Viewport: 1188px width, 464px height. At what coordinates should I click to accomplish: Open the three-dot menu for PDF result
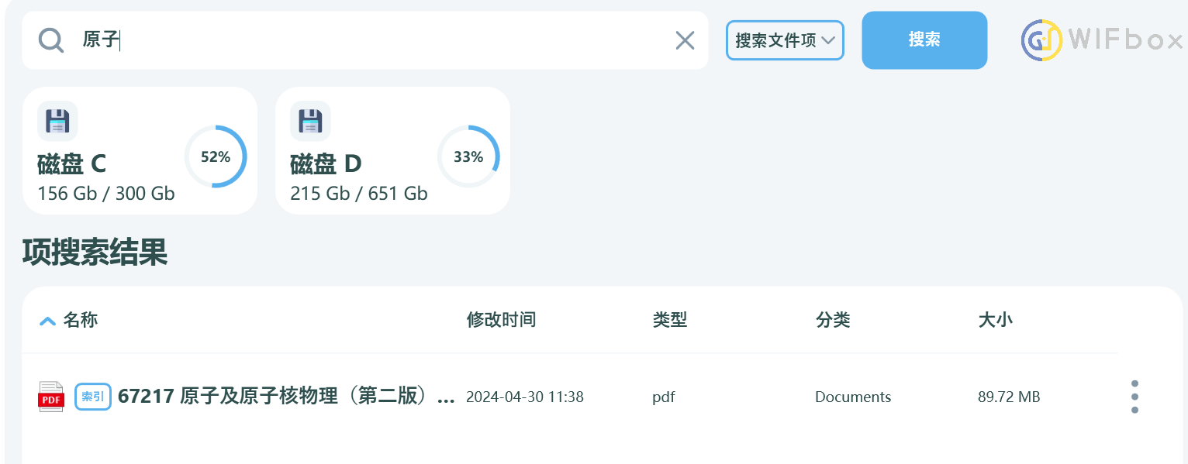(1134, 397)
